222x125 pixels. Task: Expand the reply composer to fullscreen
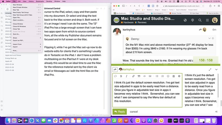point(210,70)
